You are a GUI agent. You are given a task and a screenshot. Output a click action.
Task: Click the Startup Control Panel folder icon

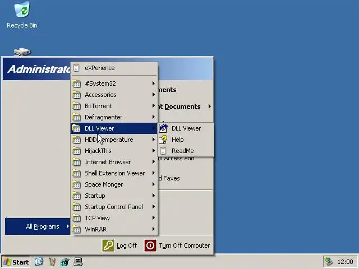click(x=76, y=207)
